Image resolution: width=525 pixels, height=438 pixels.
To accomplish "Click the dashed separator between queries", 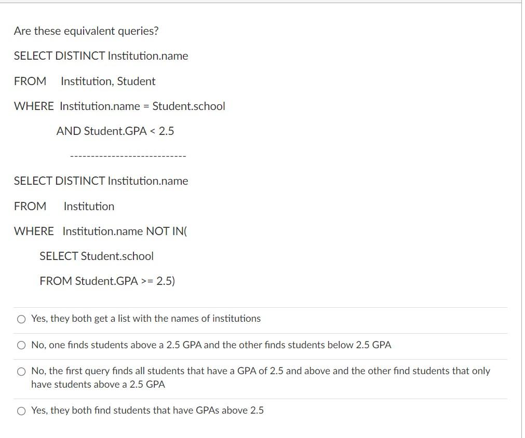I will (x=129, y=156).
